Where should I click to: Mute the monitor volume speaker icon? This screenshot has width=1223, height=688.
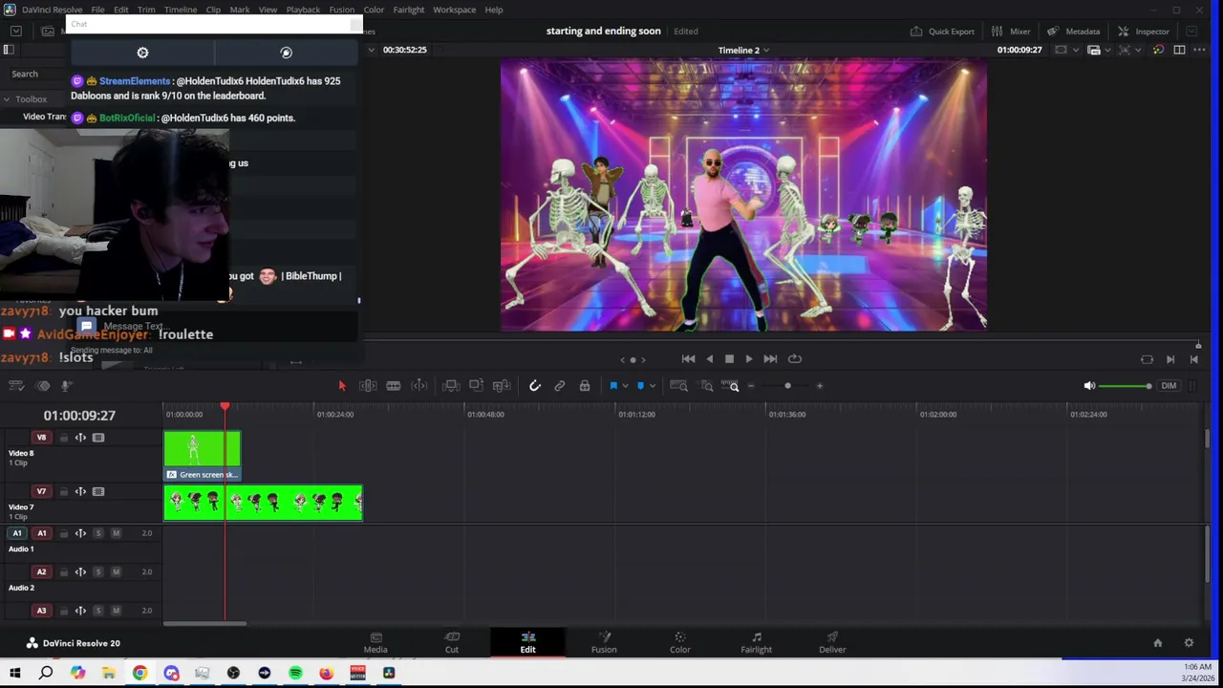tap(1089, 386)
